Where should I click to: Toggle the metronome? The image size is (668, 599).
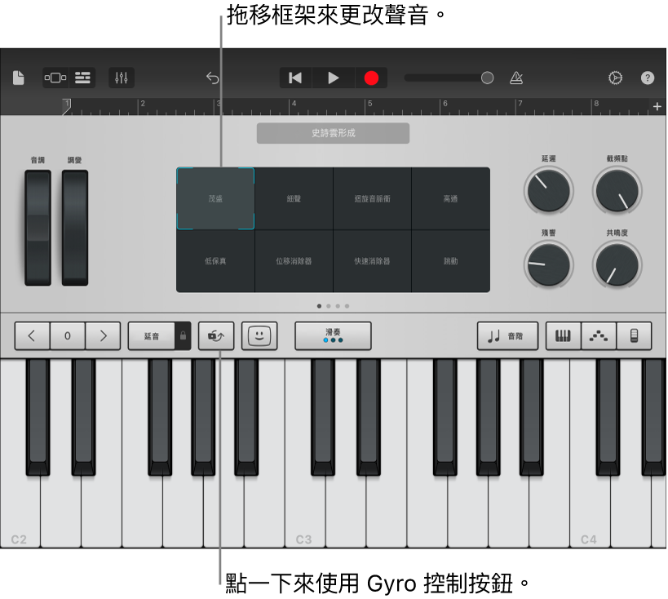tap(516, 78)
